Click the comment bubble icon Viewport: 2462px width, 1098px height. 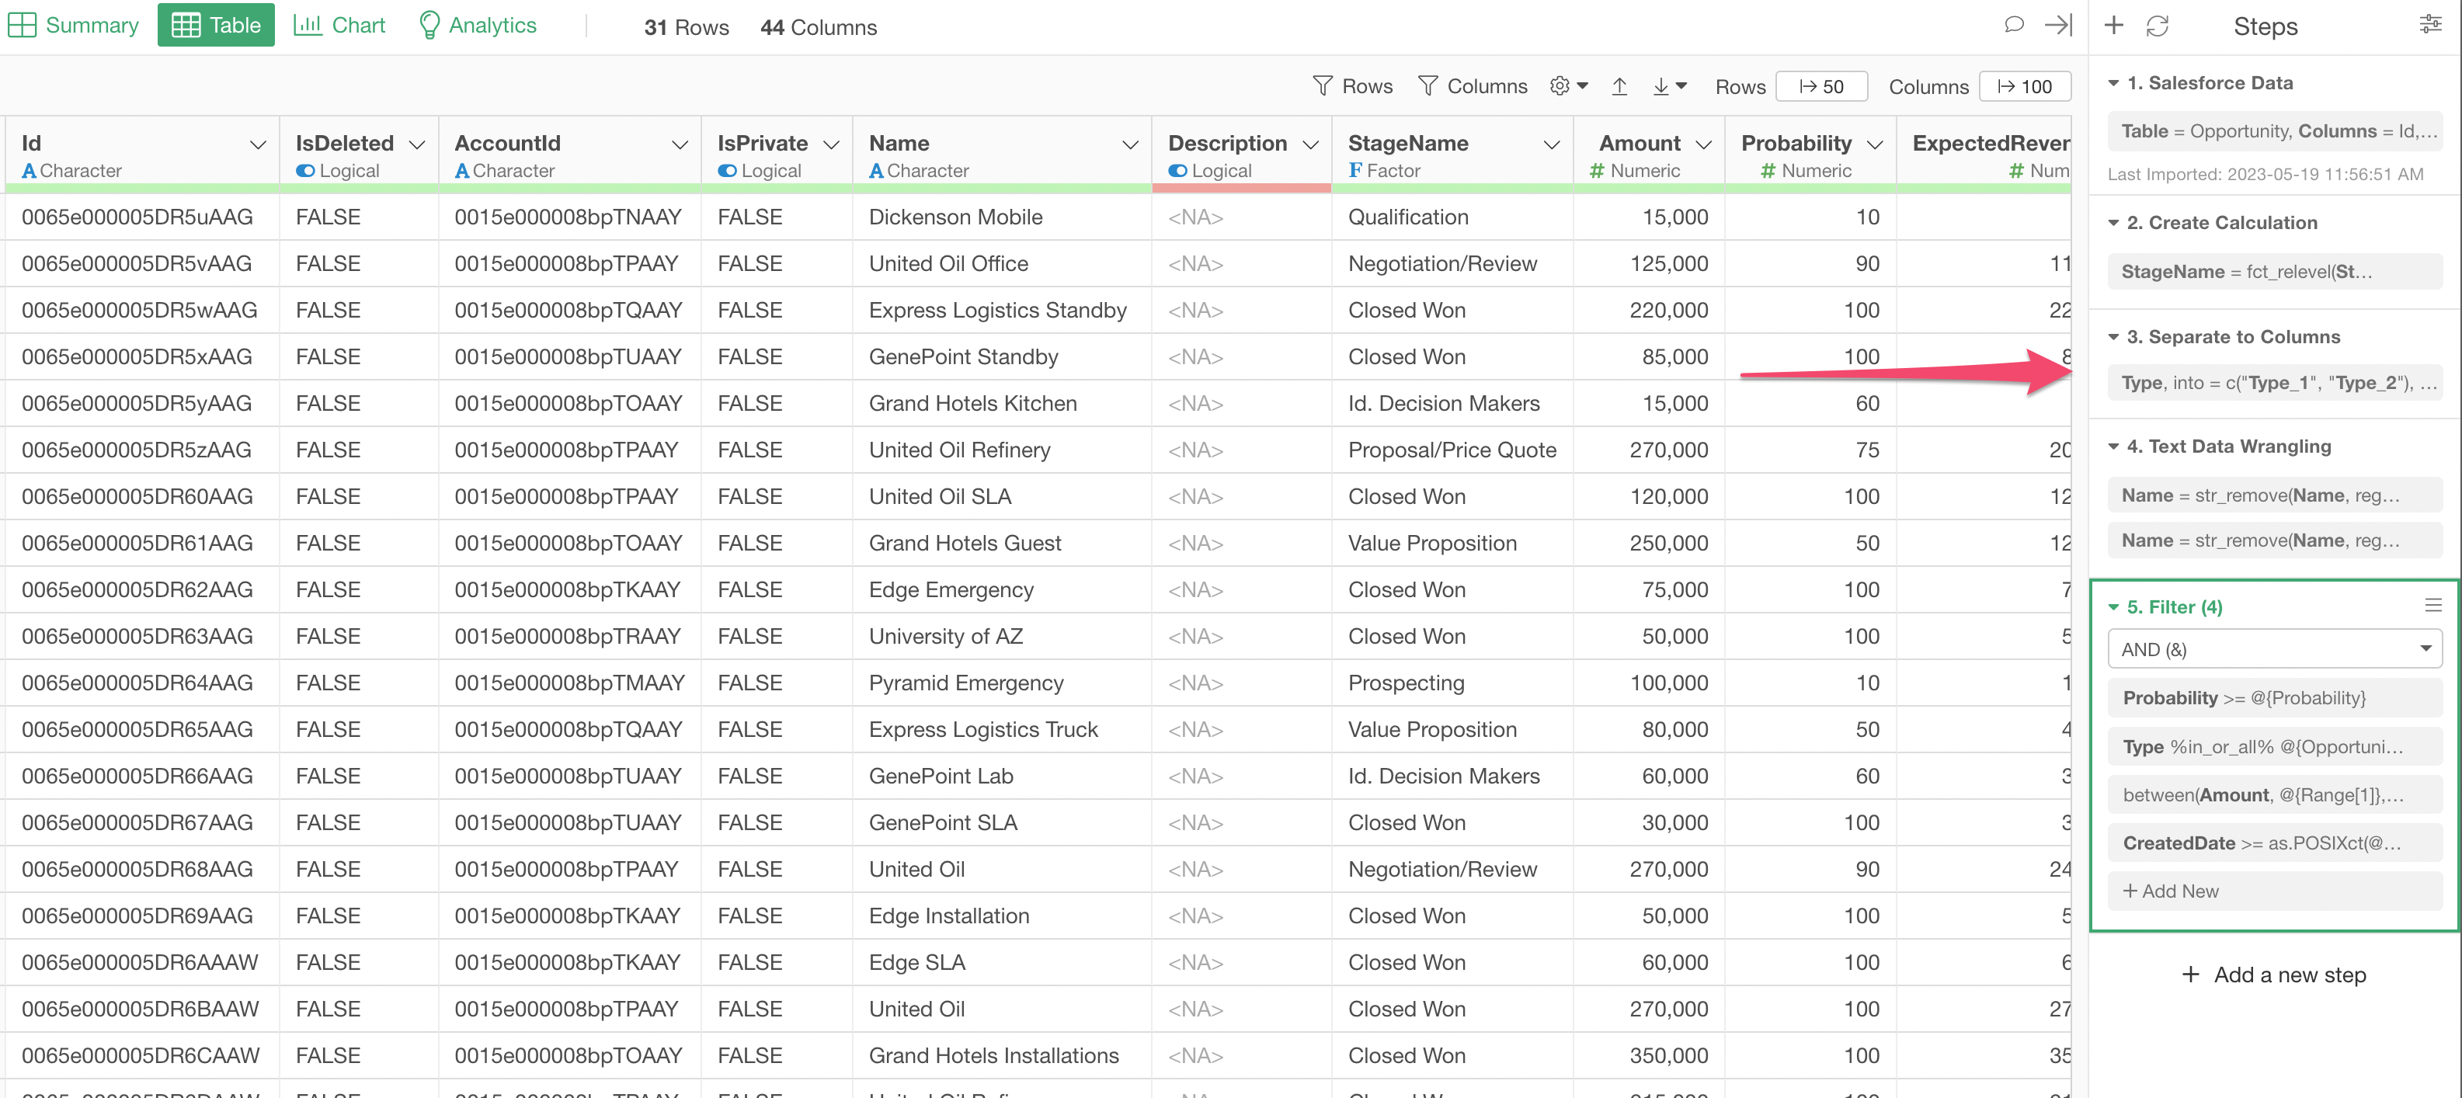coord(2013,26)
